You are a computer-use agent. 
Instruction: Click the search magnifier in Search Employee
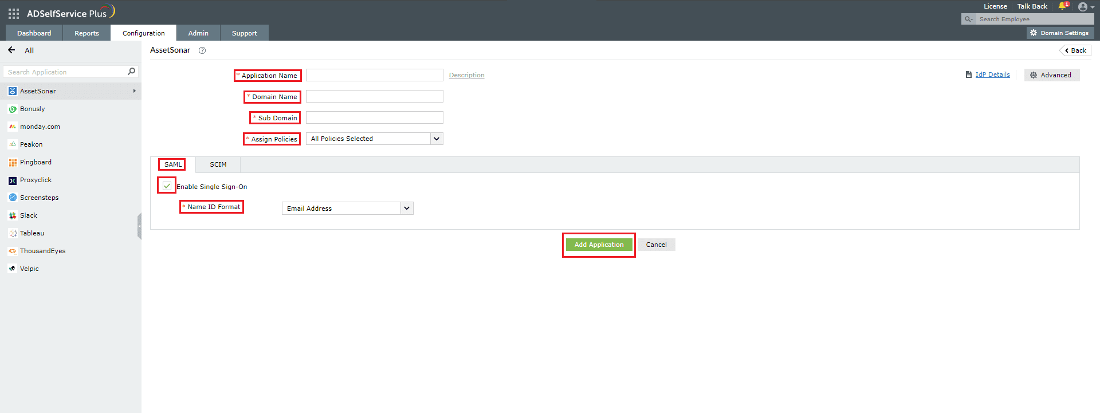[x=968, y=19]
